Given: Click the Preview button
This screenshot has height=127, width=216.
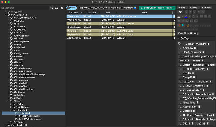Looking at the screenshot, I should [x=206, y=7].
